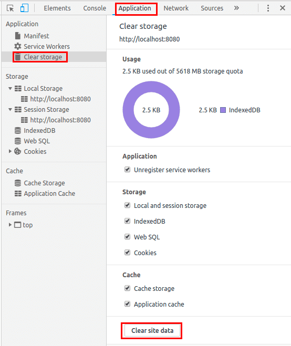This screenshot has height=346, width=291.
Task: Click the Clear storage trash icon
Action: (18, 57)
